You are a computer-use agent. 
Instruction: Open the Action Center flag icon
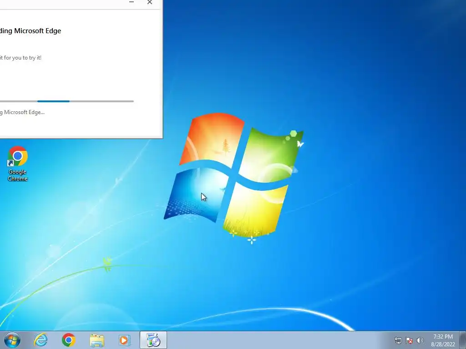(409, 340)
